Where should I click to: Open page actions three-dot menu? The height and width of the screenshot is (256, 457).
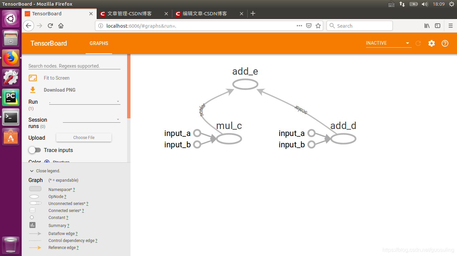point(299,26)
